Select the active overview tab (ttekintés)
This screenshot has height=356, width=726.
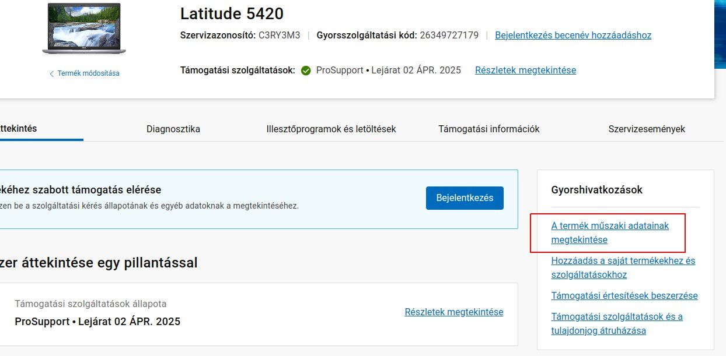[x=19, y=128]
